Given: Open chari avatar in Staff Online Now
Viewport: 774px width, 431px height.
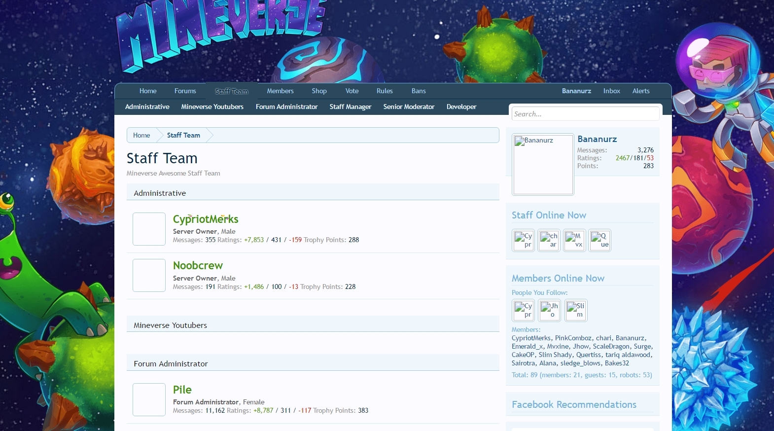Looking at the screenshot, I should pyautogui.click(x=549, y=240).
